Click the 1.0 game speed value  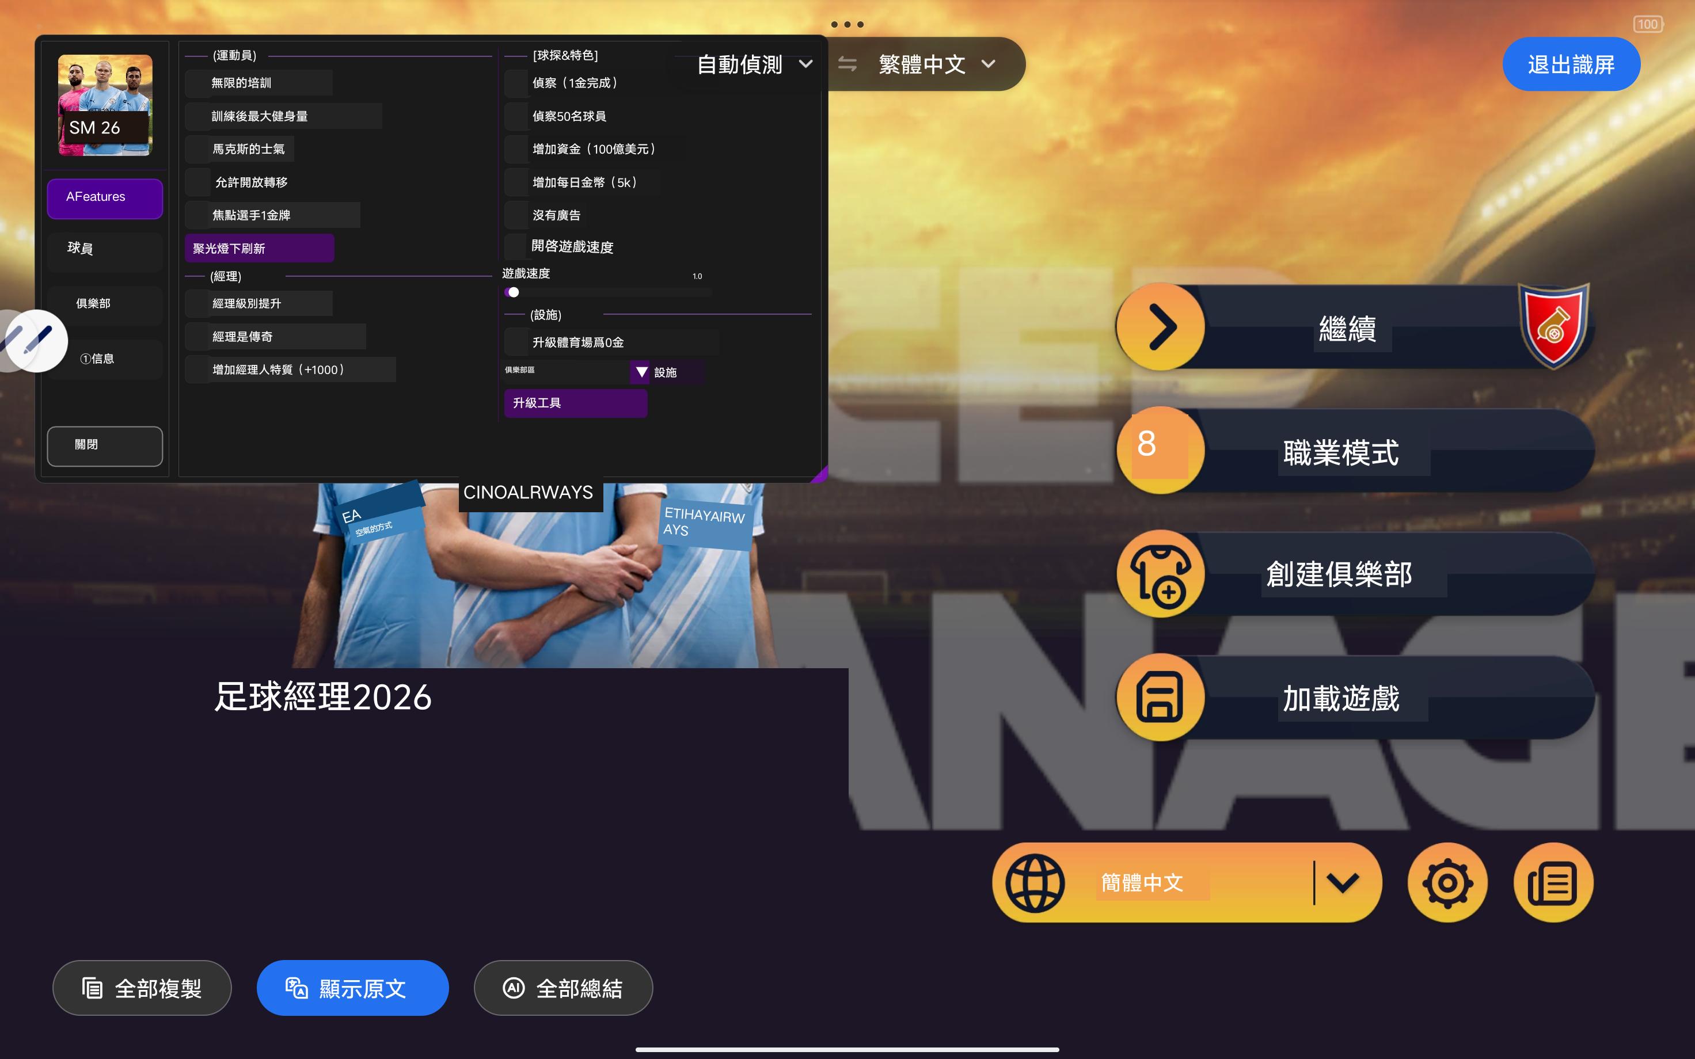click(697, 276)
